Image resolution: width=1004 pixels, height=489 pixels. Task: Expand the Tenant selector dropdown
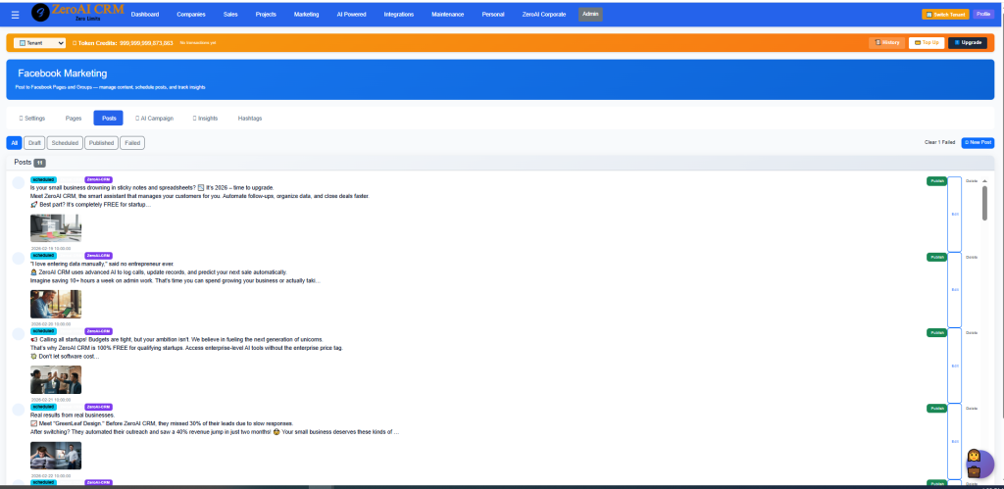(x=40, y=43)
